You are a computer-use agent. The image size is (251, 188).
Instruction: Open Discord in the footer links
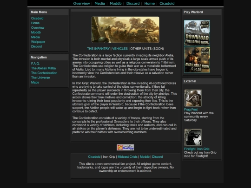(x=158, y=157)
